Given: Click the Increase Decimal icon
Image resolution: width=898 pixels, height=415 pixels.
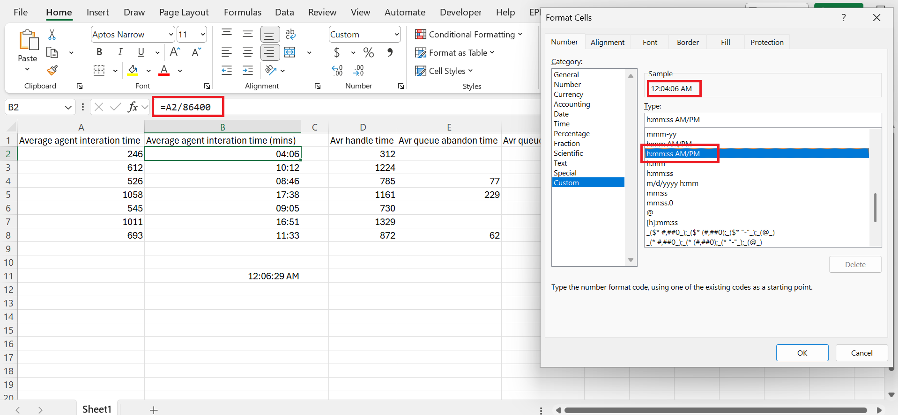Looking at the screenshot, I should [x=337, y=71].
